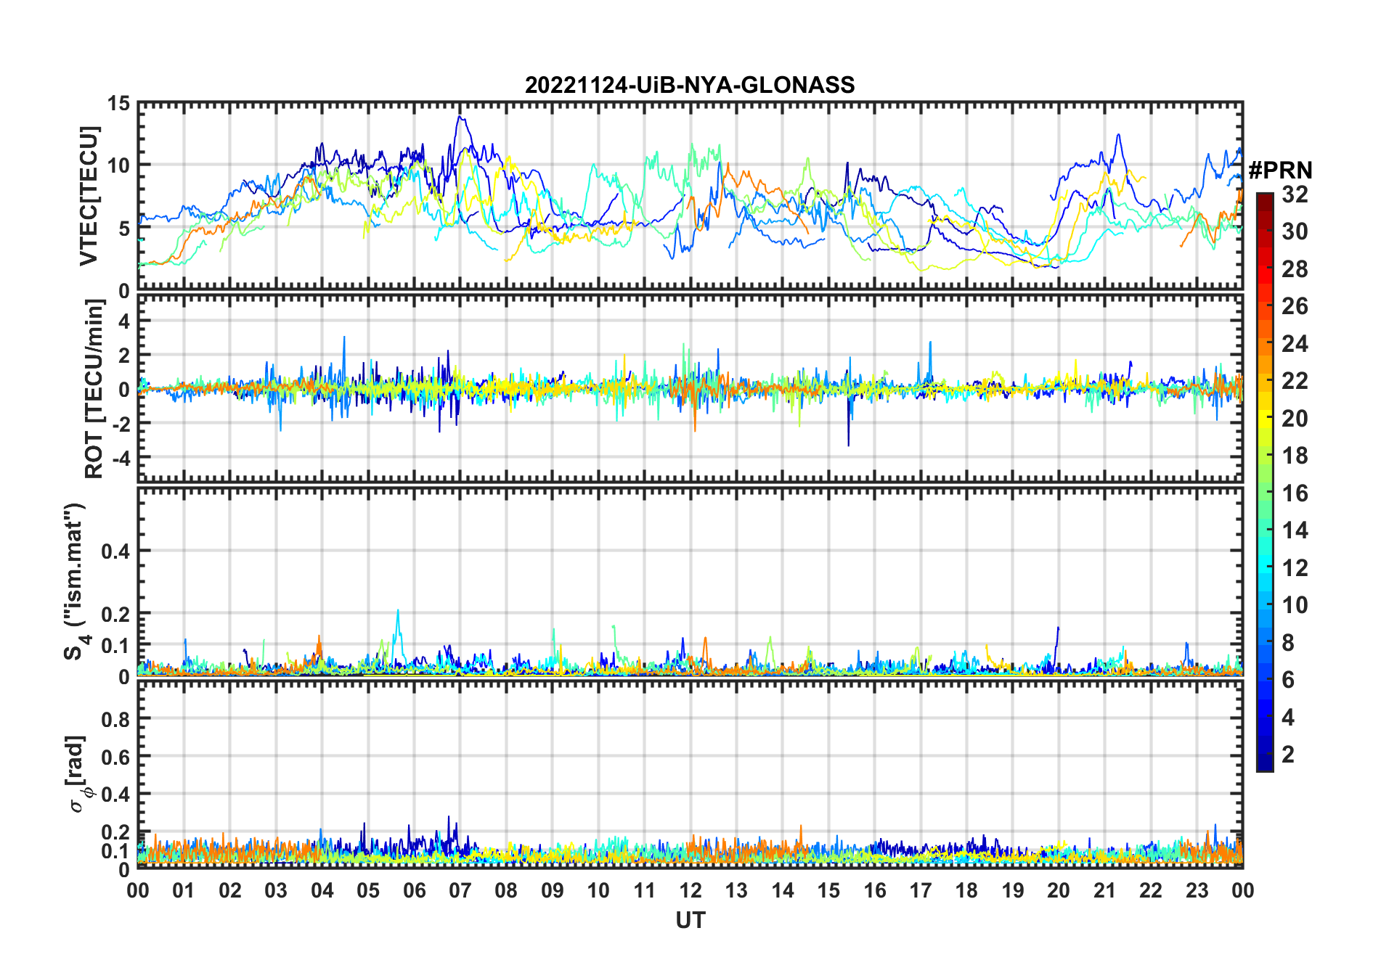Click the PRN colorbar tick label 16
This screenshot has height=965, width=1381.
point(1295,493)
